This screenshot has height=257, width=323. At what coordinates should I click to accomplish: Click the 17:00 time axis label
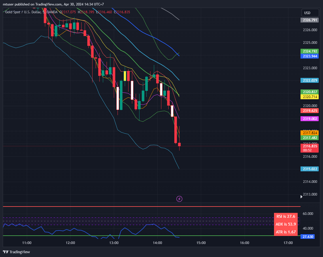tap(288, 243)
